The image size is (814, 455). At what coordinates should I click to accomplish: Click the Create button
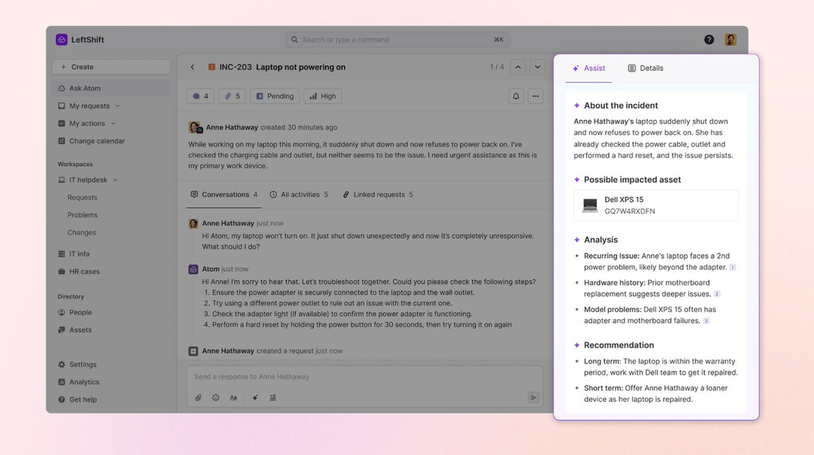point(111,67)
